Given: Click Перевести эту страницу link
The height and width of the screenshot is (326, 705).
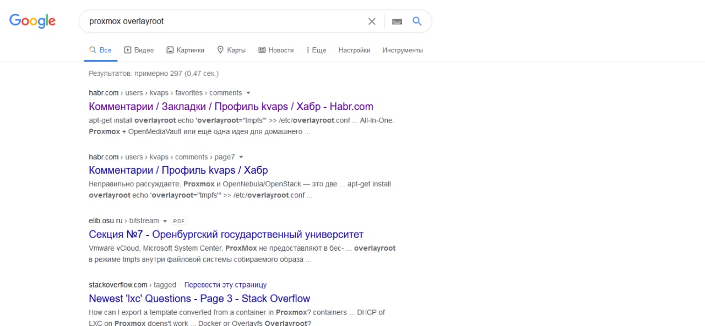Looking at the screenshot, I should pos(225,285).
